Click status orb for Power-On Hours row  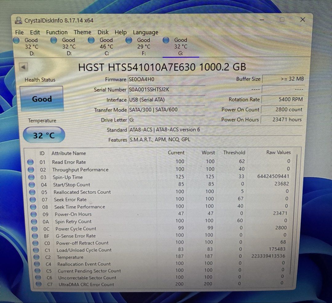click(34, 214)
